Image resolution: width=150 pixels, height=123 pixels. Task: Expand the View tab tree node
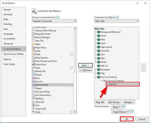pyautogui.click(x=96, y=55)
